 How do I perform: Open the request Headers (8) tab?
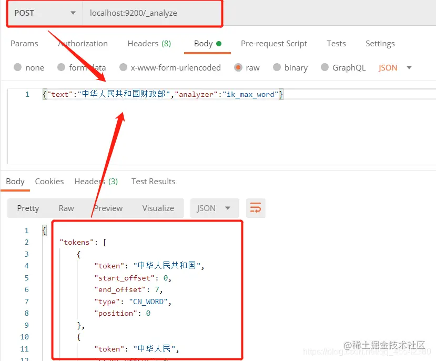(149, 44)
